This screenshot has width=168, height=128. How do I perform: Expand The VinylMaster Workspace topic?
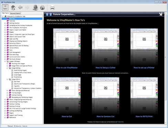5,28
